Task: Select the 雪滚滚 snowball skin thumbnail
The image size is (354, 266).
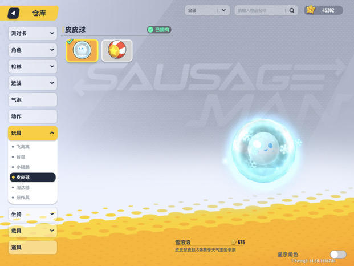Action: 82,50
